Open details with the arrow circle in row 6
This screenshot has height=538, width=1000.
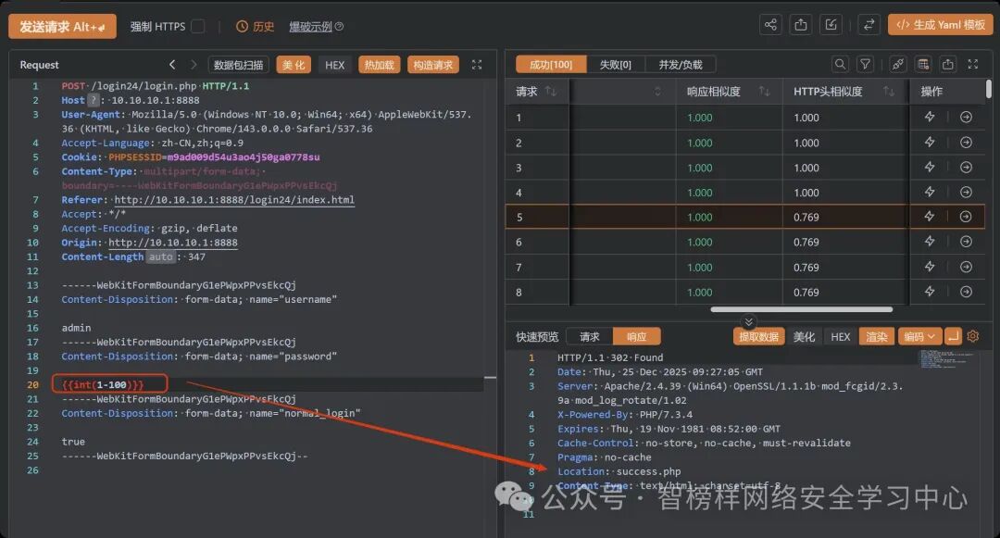[x=966, y=242]
